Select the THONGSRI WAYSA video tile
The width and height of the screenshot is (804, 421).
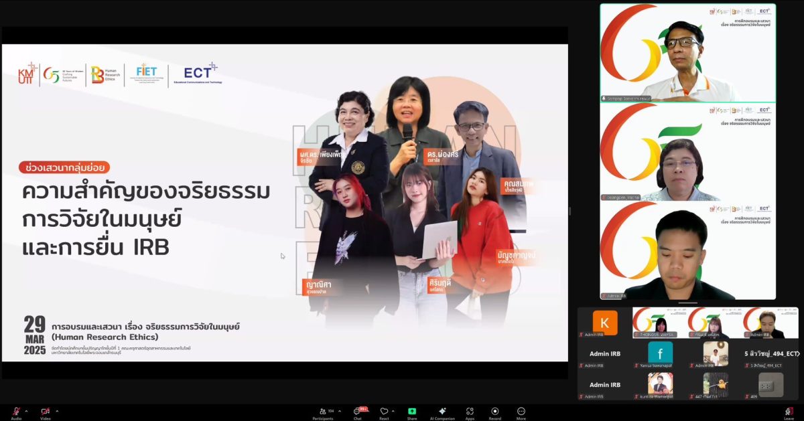pyautogui.click(x=660, y=323)
